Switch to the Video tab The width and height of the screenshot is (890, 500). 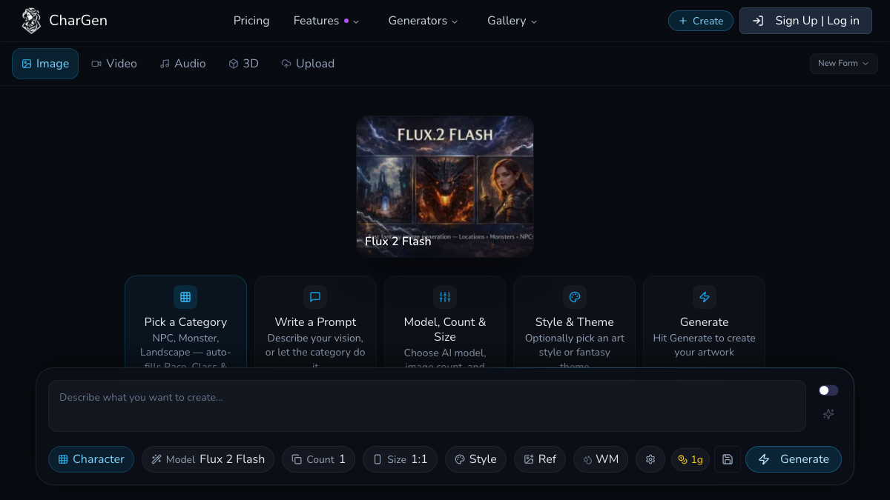[114, 64]
